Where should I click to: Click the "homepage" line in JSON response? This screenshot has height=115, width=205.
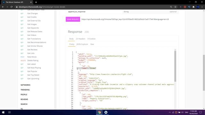pyautogui.click(x=105, y=74)
